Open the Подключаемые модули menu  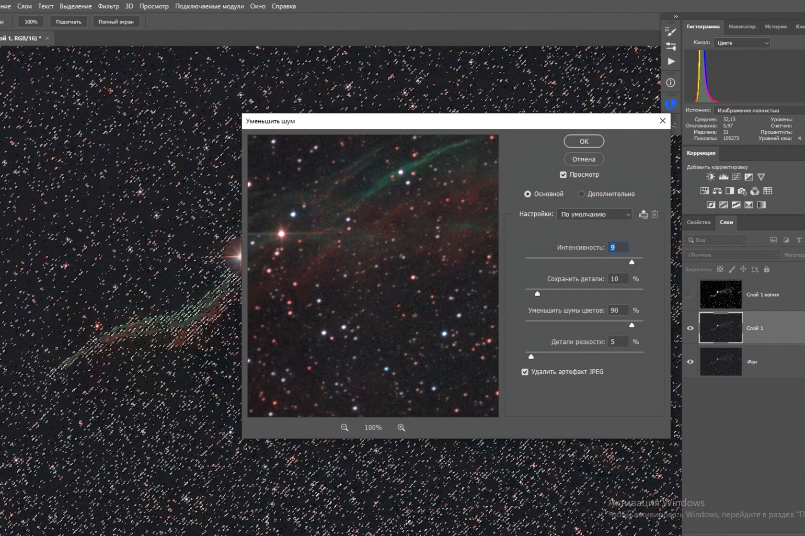coord(209,6)
